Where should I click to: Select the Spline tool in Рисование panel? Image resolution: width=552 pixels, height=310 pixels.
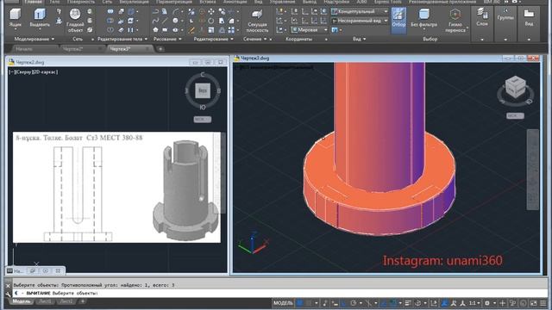155,21
